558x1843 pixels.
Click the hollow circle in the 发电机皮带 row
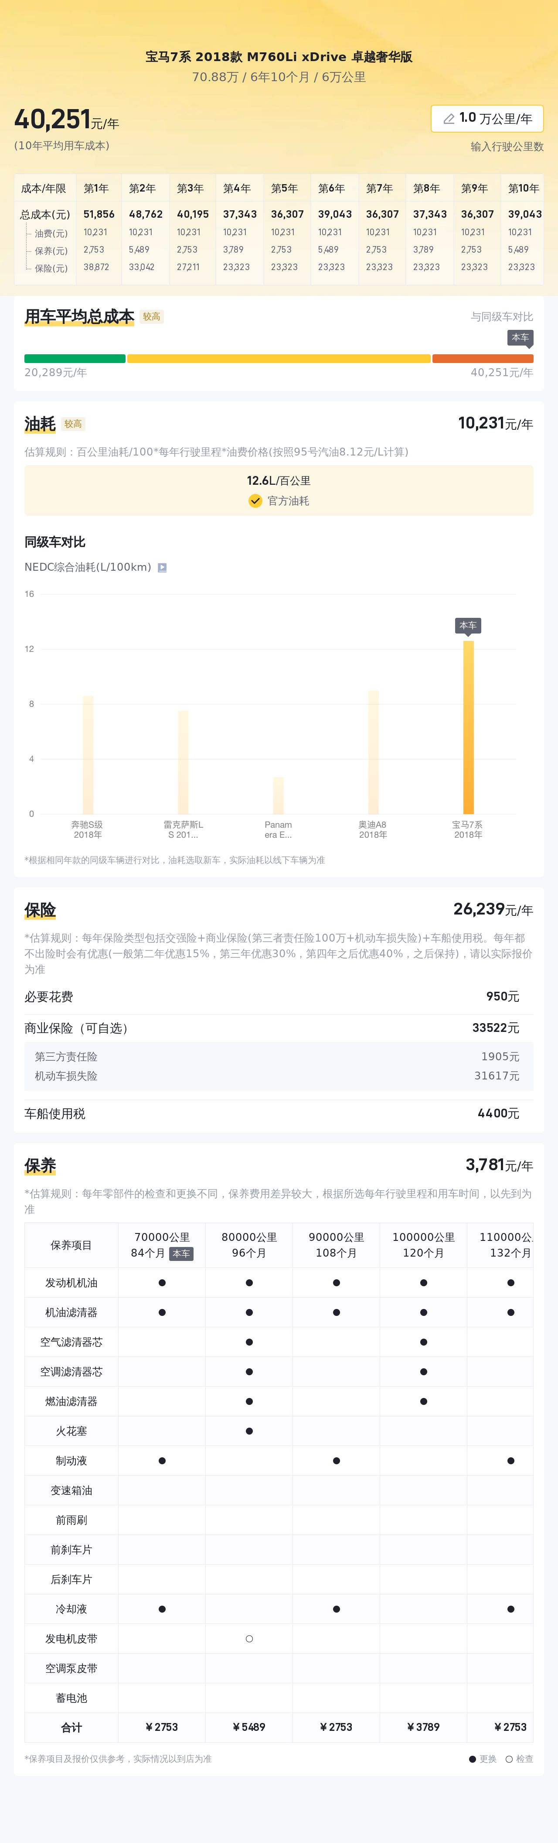point(248,1638)
